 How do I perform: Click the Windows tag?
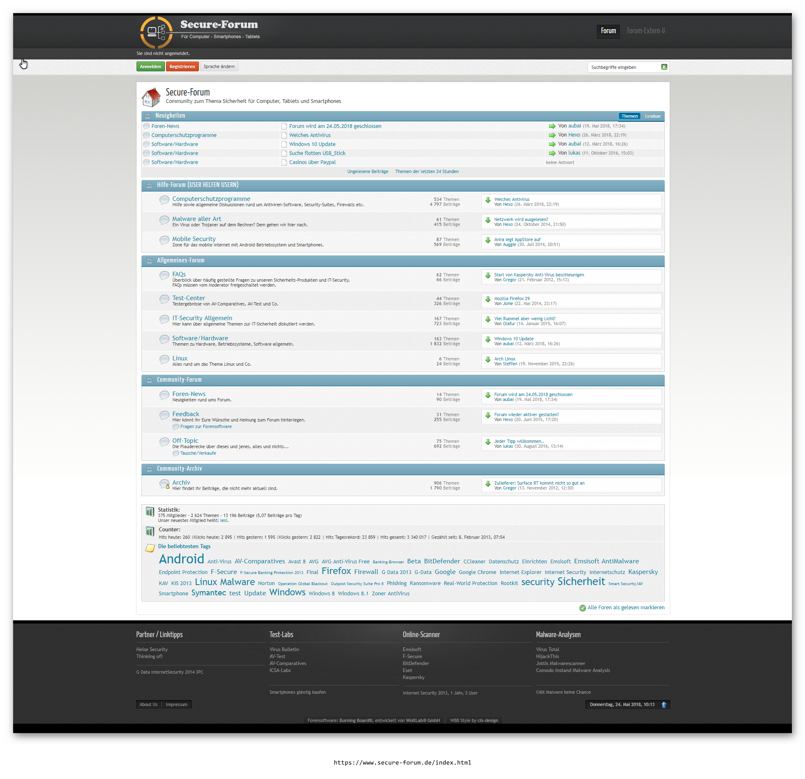point(287,592)
